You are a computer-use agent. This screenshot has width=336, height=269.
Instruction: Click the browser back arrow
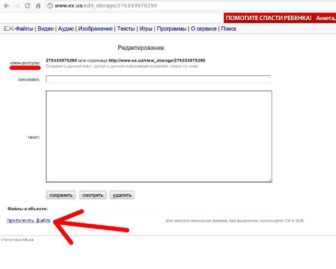6,6
